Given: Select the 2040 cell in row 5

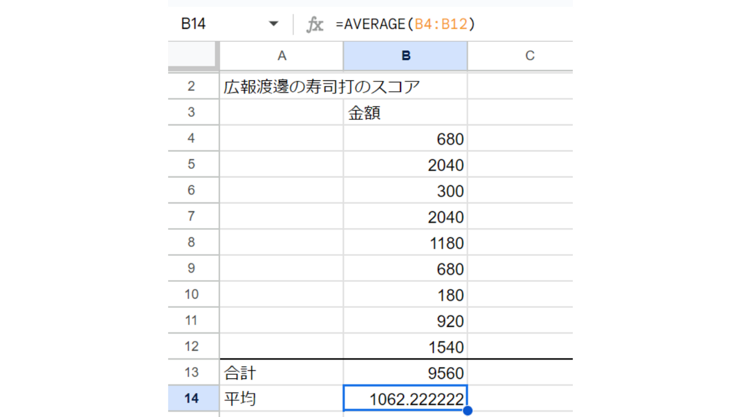Looking at the screenshot, I should point(405,164).
